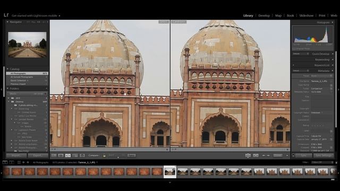
Task: Click the Swap Select and Candidate icon
Action: tap(248, 155)
